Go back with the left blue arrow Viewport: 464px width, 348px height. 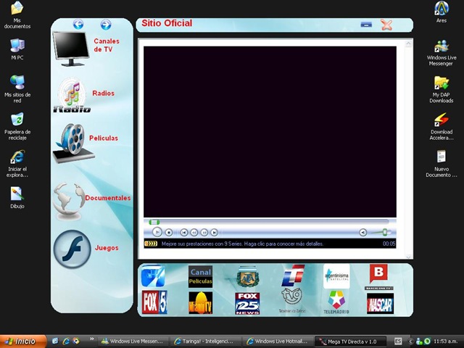point(78,24)
